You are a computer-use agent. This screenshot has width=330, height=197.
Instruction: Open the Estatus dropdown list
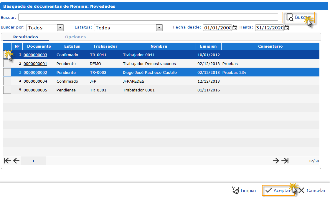tap(159, 28)
